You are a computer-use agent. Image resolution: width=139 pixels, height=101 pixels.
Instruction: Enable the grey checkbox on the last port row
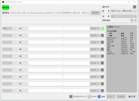102,91
